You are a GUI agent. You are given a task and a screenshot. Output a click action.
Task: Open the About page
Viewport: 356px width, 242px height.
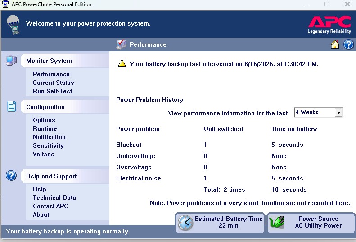(41, 215)
